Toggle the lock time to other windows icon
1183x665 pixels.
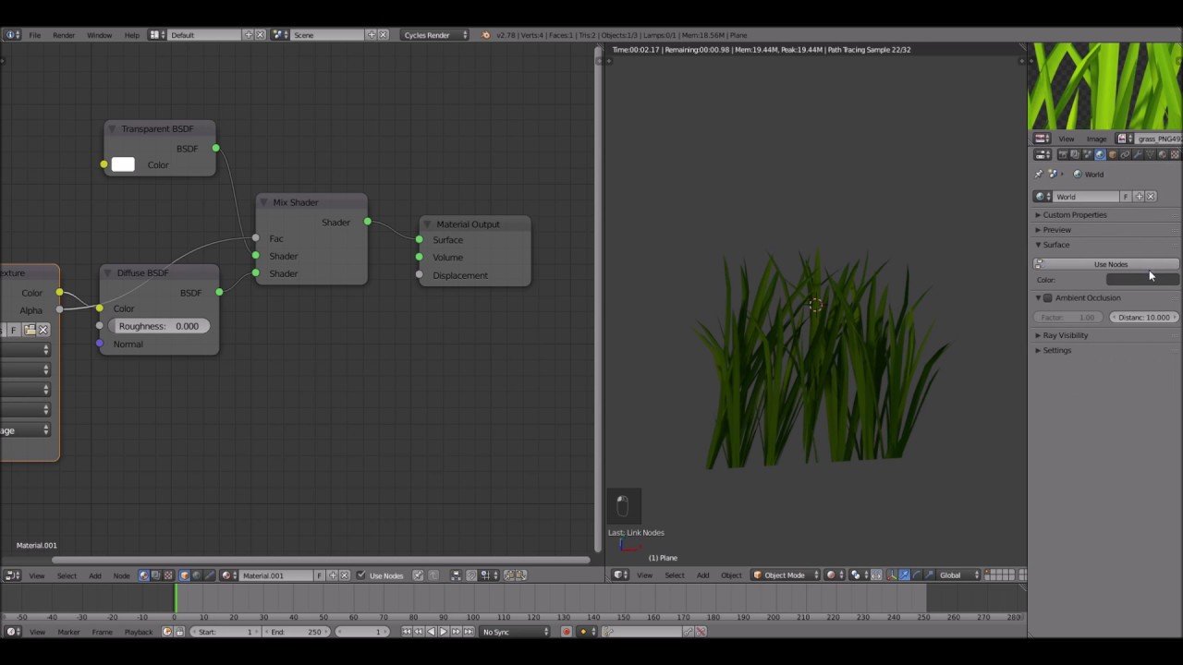tap(179, 632)
